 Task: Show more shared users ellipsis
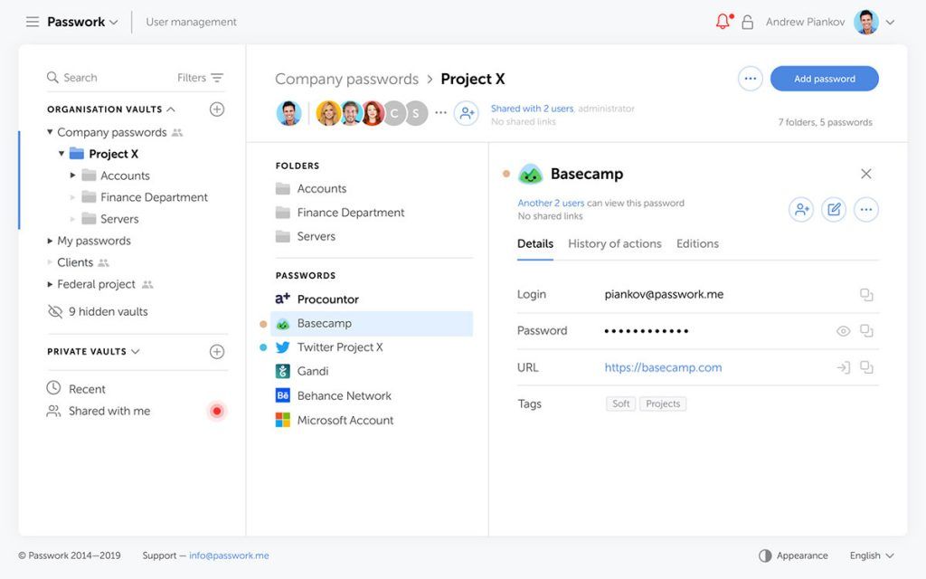click(x=440, y=112)
